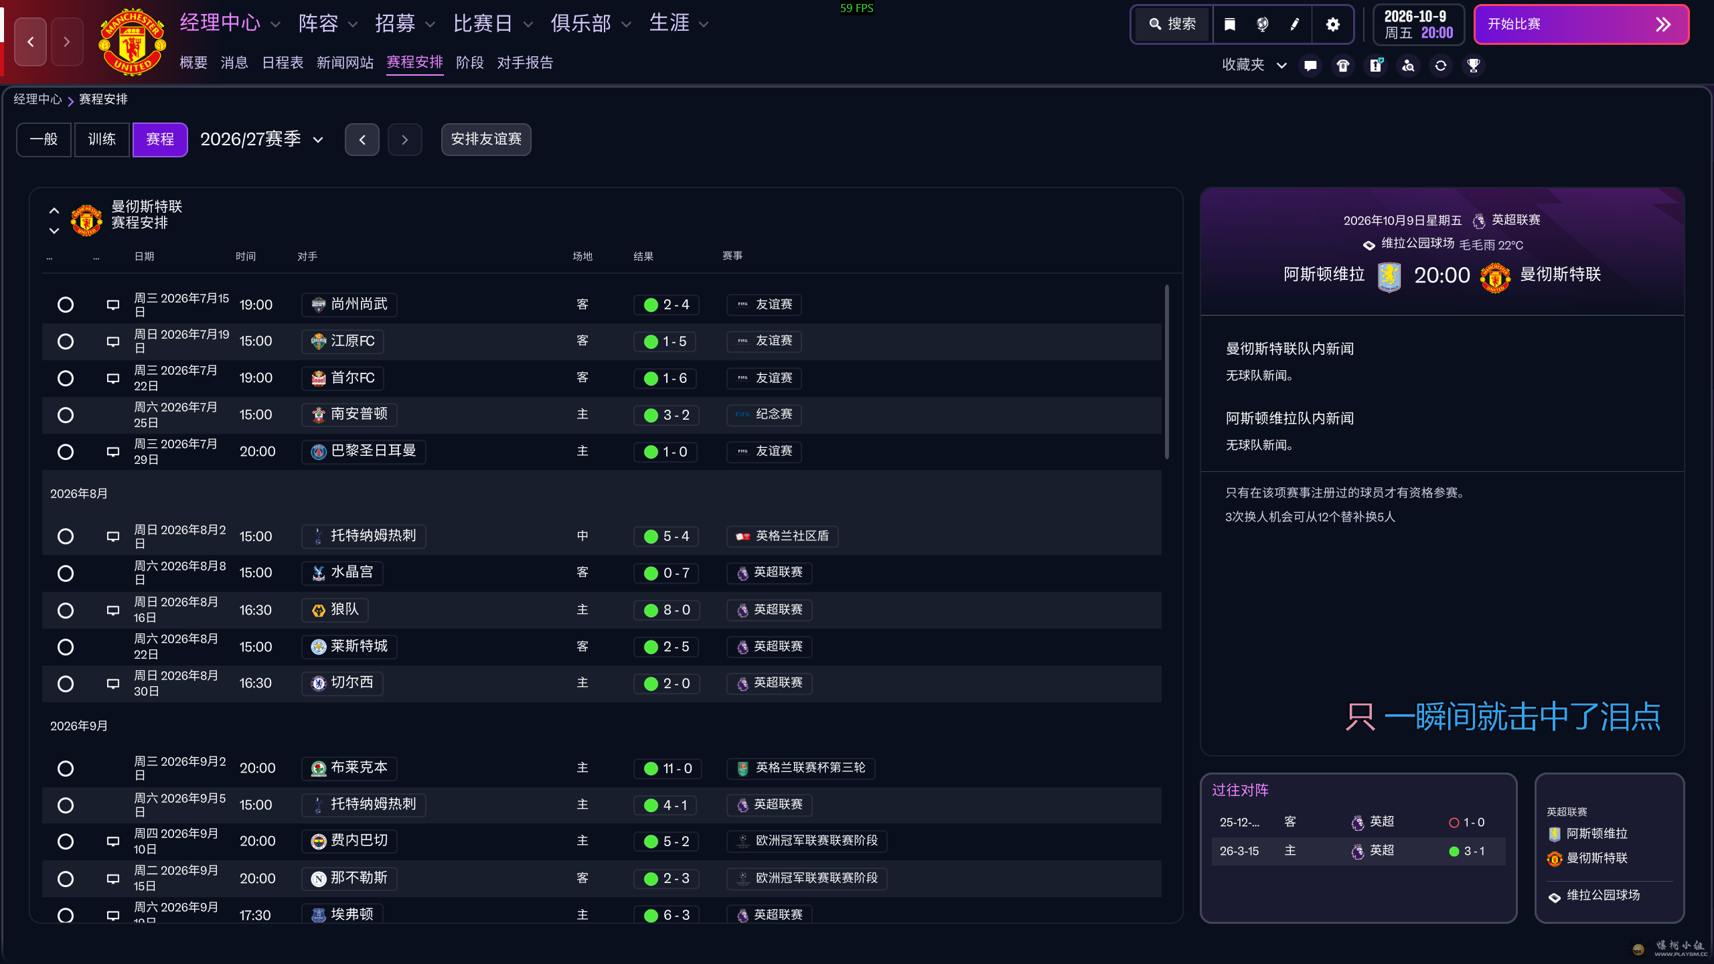
Task: Open the 收藏夹 favorites dropdown
Action: point(1254,65)
